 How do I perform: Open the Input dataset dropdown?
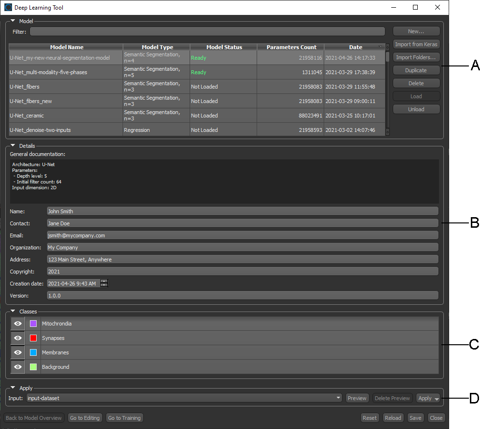click(338, 398)
